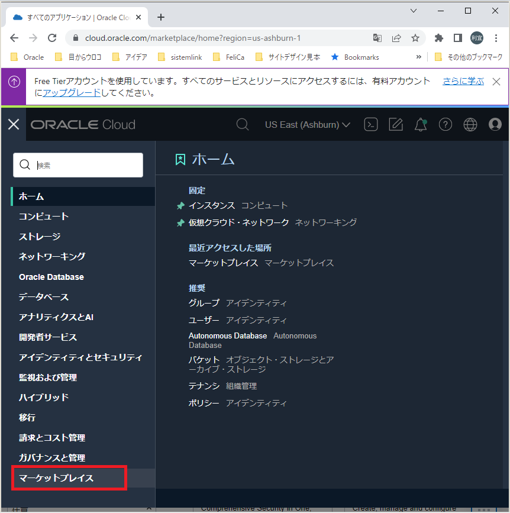Unpin 仮想クラウド・ネットワーク using its pin icon
This screenshot has height=513, width=510.
[x=180, y=223]
